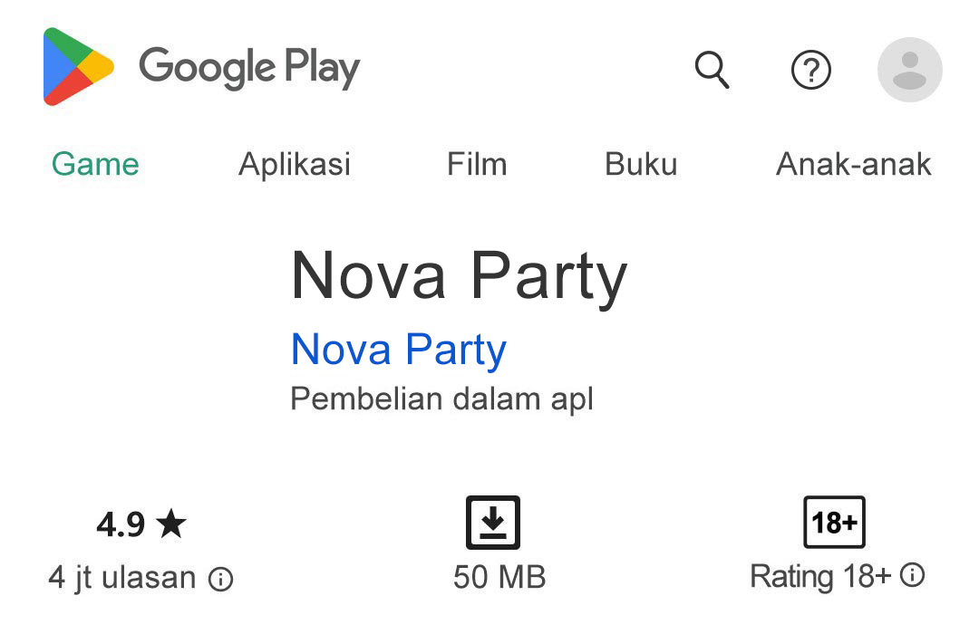Click the Pembelian dalam apl text
Screen dimensions: 979x634
point(440,399)
